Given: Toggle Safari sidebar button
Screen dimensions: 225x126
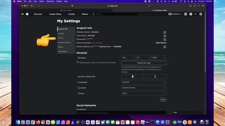Looking at the screenshot, I should 32,6.
